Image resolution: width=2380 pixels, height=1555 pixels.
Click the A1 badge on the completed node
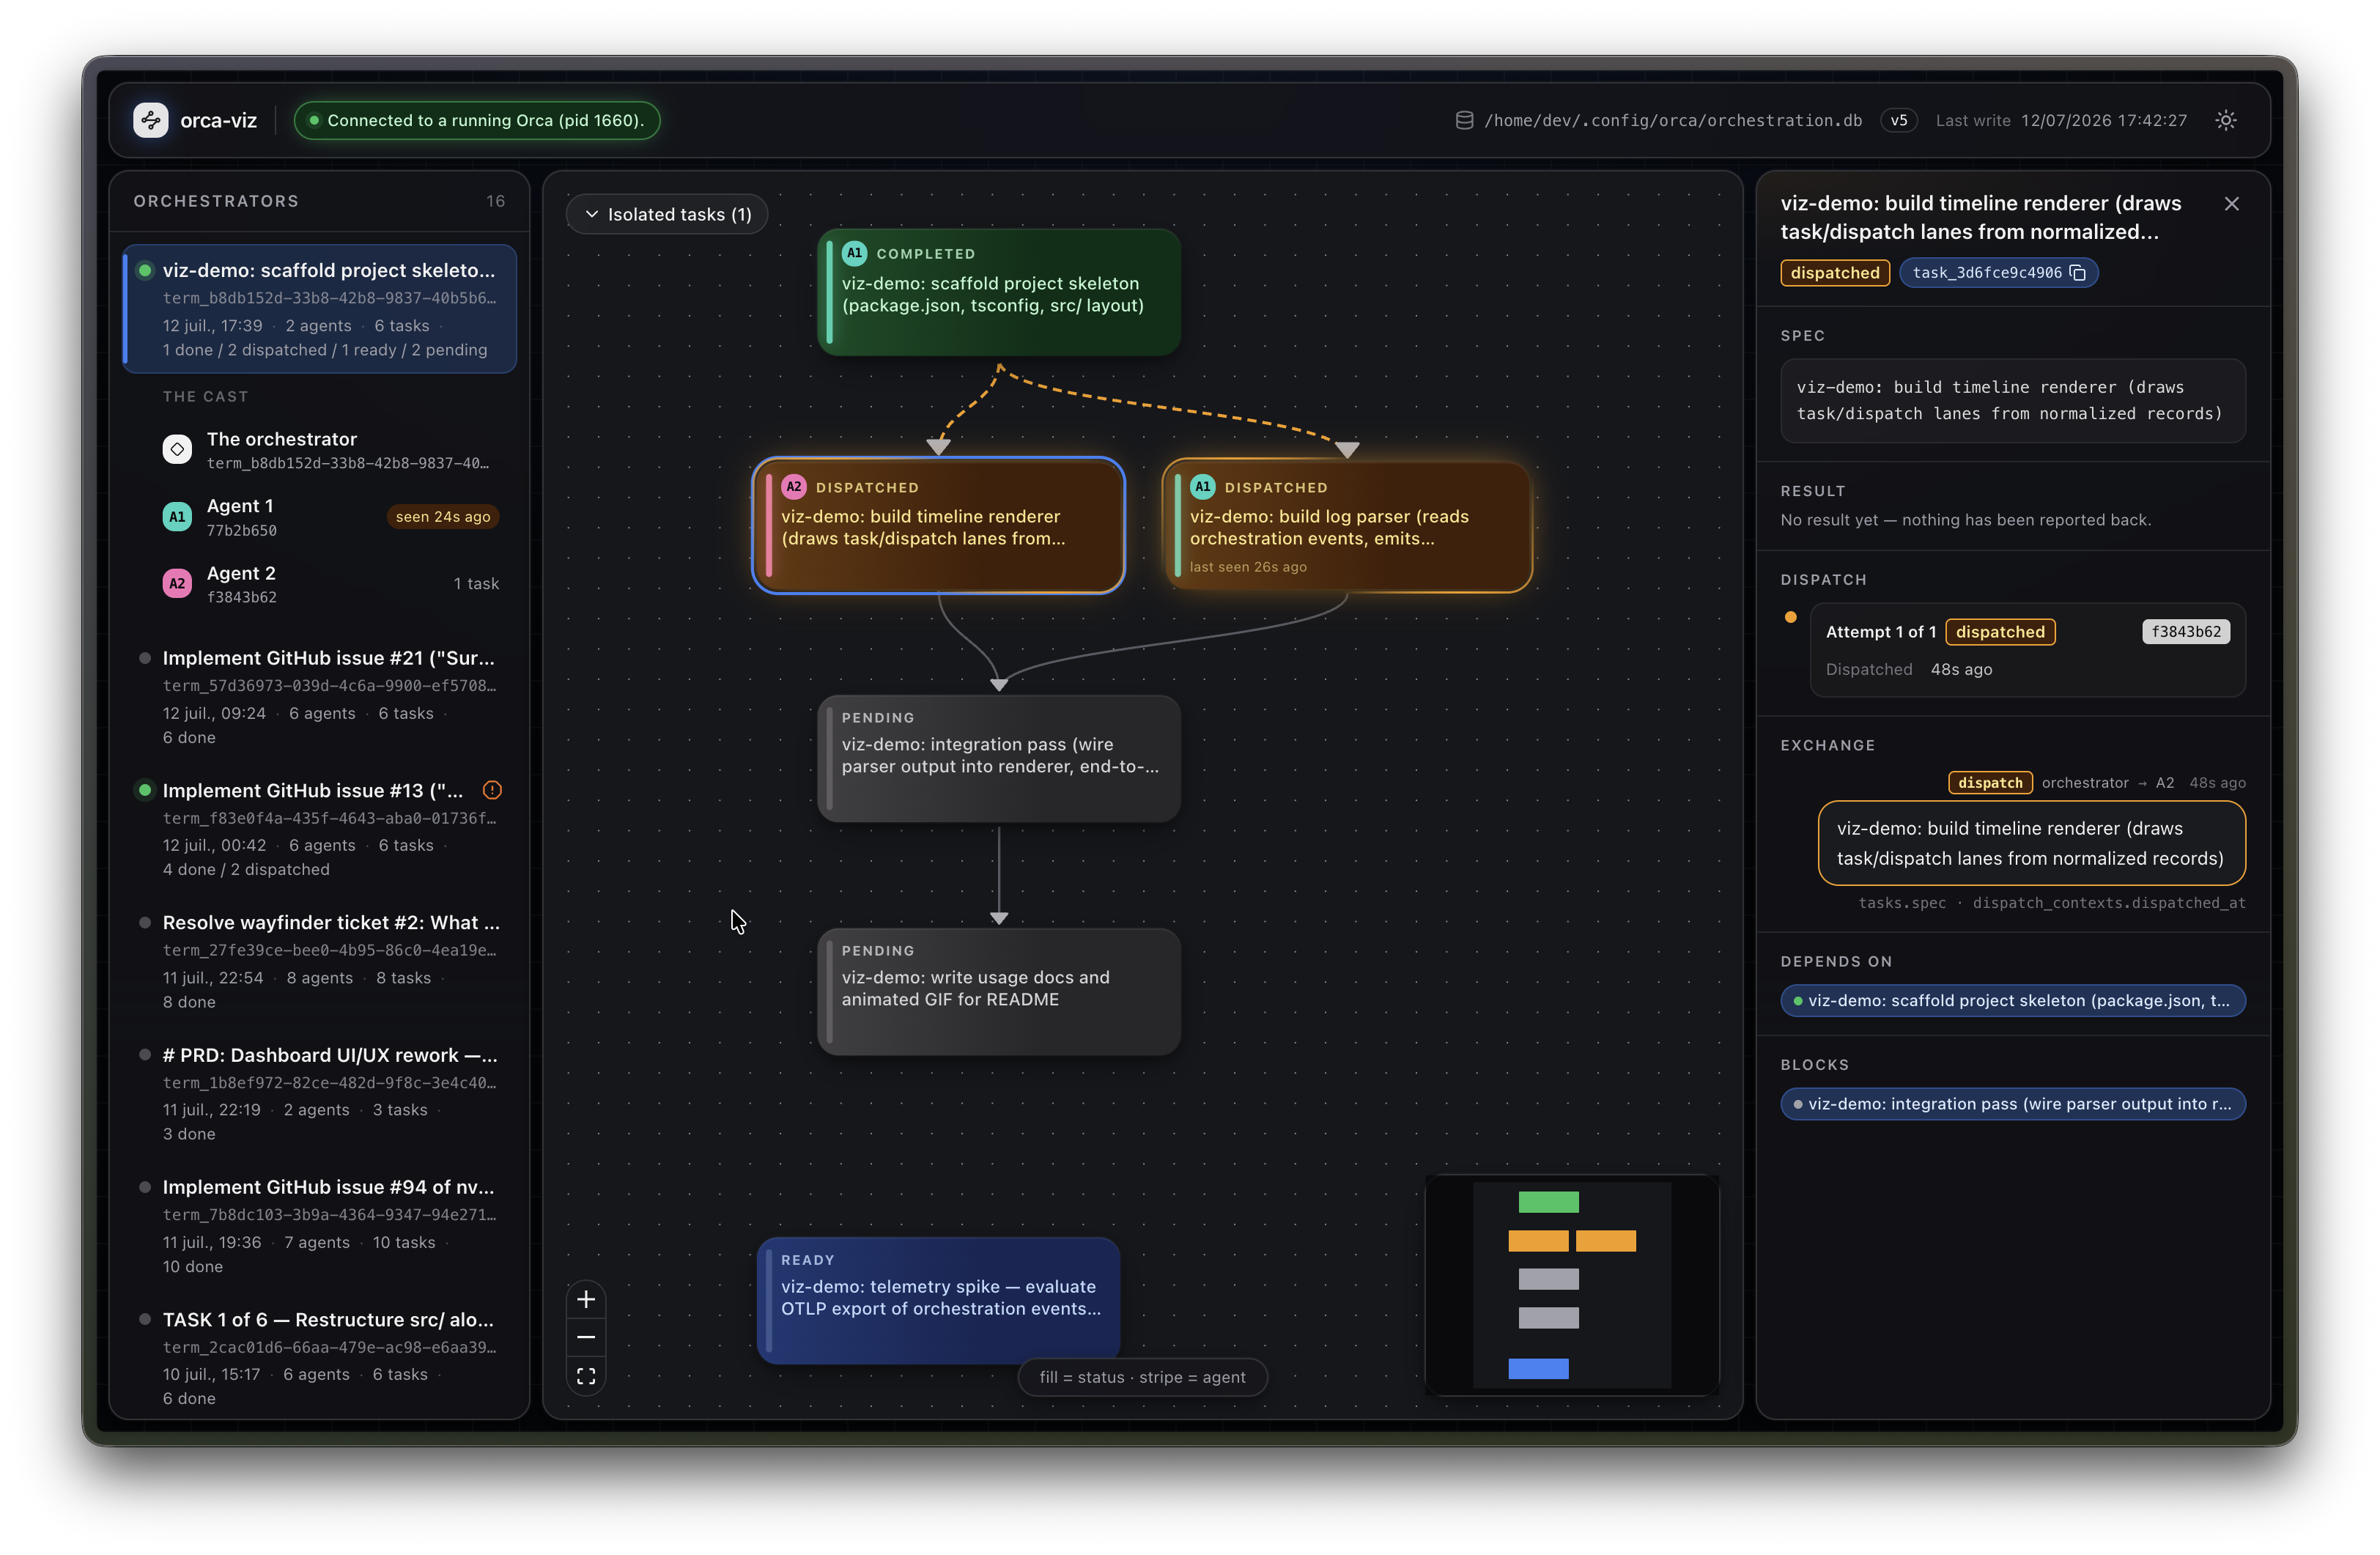(x=854, y=253)
